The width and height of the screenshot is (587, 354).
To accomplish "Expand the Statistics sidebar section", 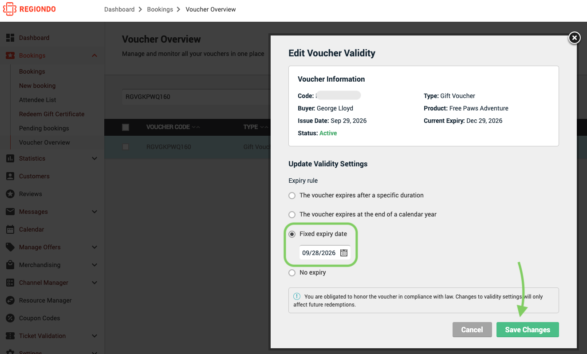I will click(x=95, y=158).
